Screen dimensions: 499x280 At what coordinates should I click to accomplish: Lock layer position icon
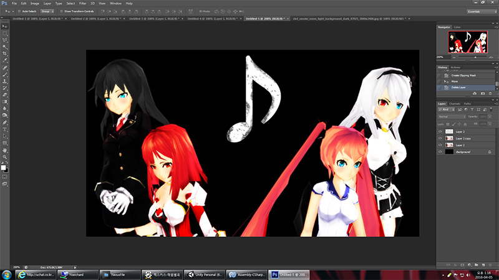pyautogui.click(x=459, y=124)
